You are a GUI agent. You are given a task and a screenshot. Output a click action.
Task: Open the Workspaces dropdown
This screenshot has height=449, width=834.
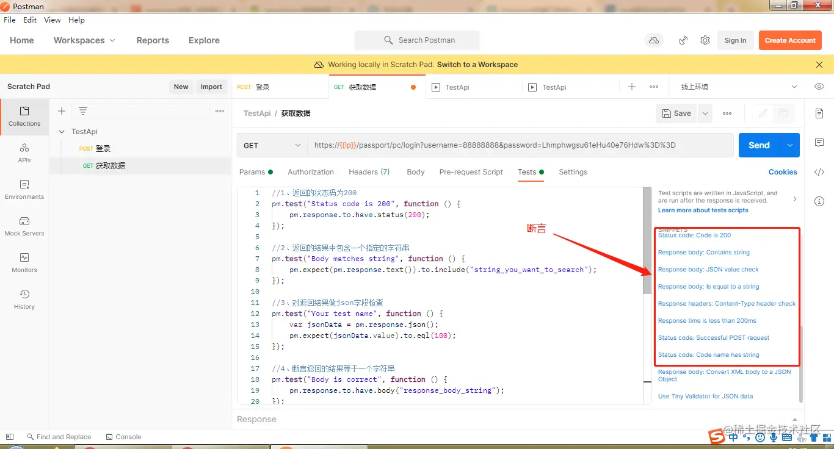point(84,40)
